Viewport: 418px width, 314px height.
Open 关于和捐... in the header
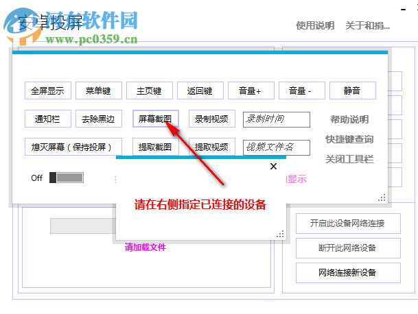click(367, 25)
